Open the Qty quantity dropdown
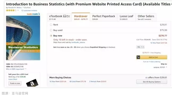Image resolution: width=172 pixels, height=96 pixels. [x=140, y=47]
